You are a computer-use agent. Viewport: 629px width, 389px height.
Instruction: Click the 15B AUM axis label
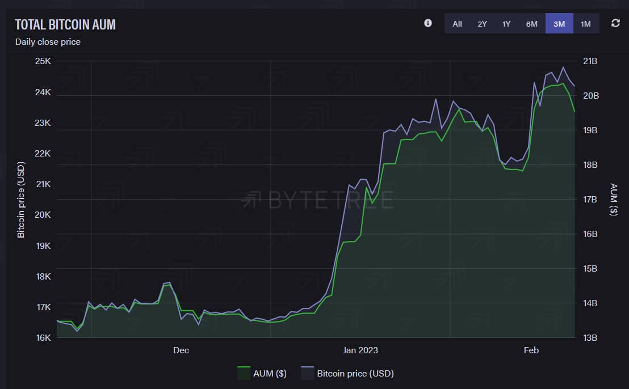[x=590, y=269]
